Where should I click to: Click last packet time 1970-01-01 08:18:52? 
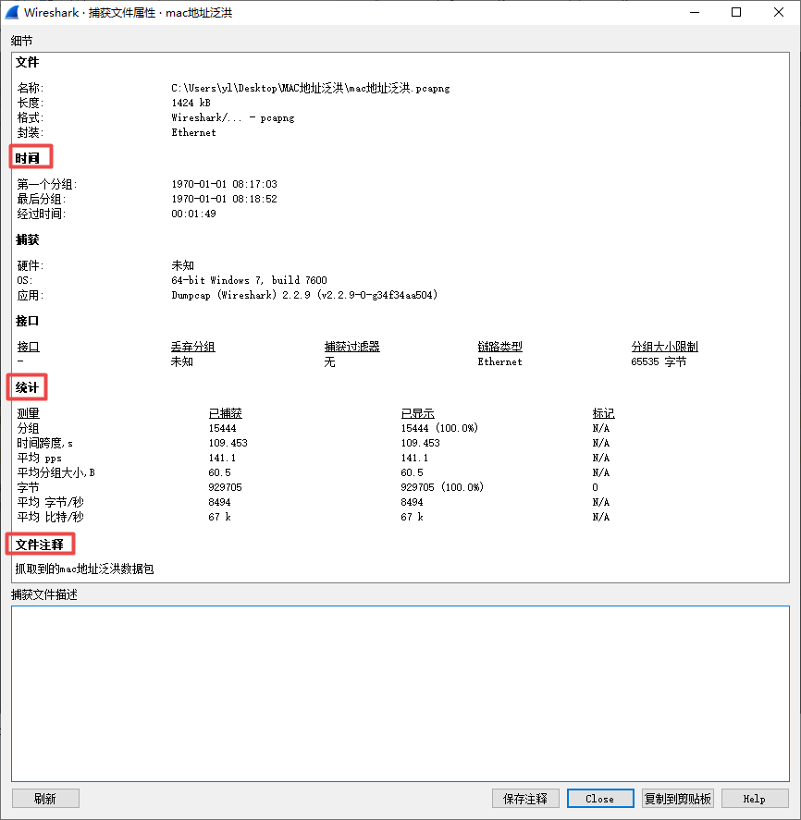pyautogui.click(x=224, y=199)
